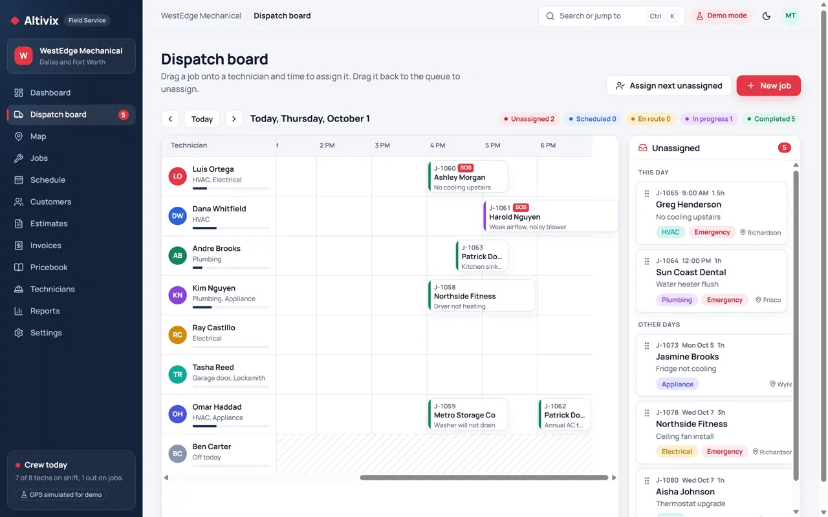The image size is (828, 517).
Task: Open the Dashboard sidebar item
Action: (x=71, y=92)
